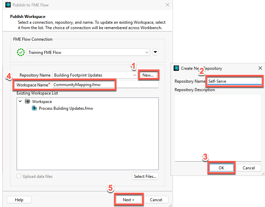Select the Workspace item in the existing list

tap(42, 102)
